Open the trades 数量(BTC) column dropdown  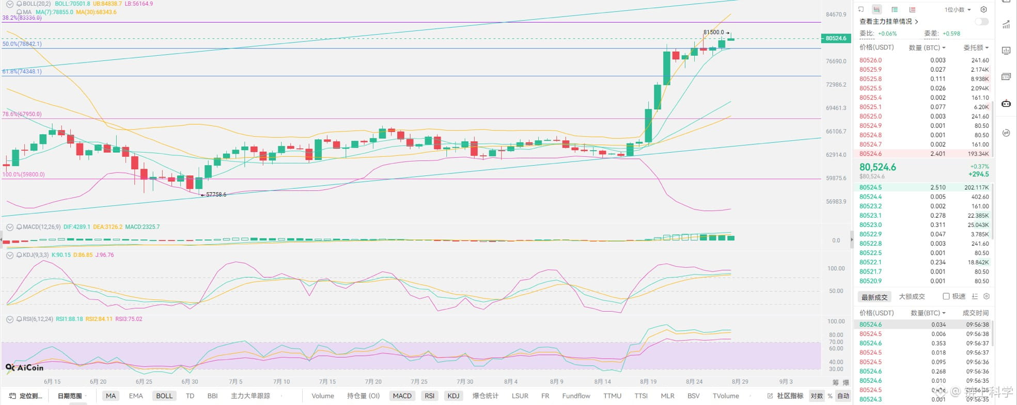(928, 313)
